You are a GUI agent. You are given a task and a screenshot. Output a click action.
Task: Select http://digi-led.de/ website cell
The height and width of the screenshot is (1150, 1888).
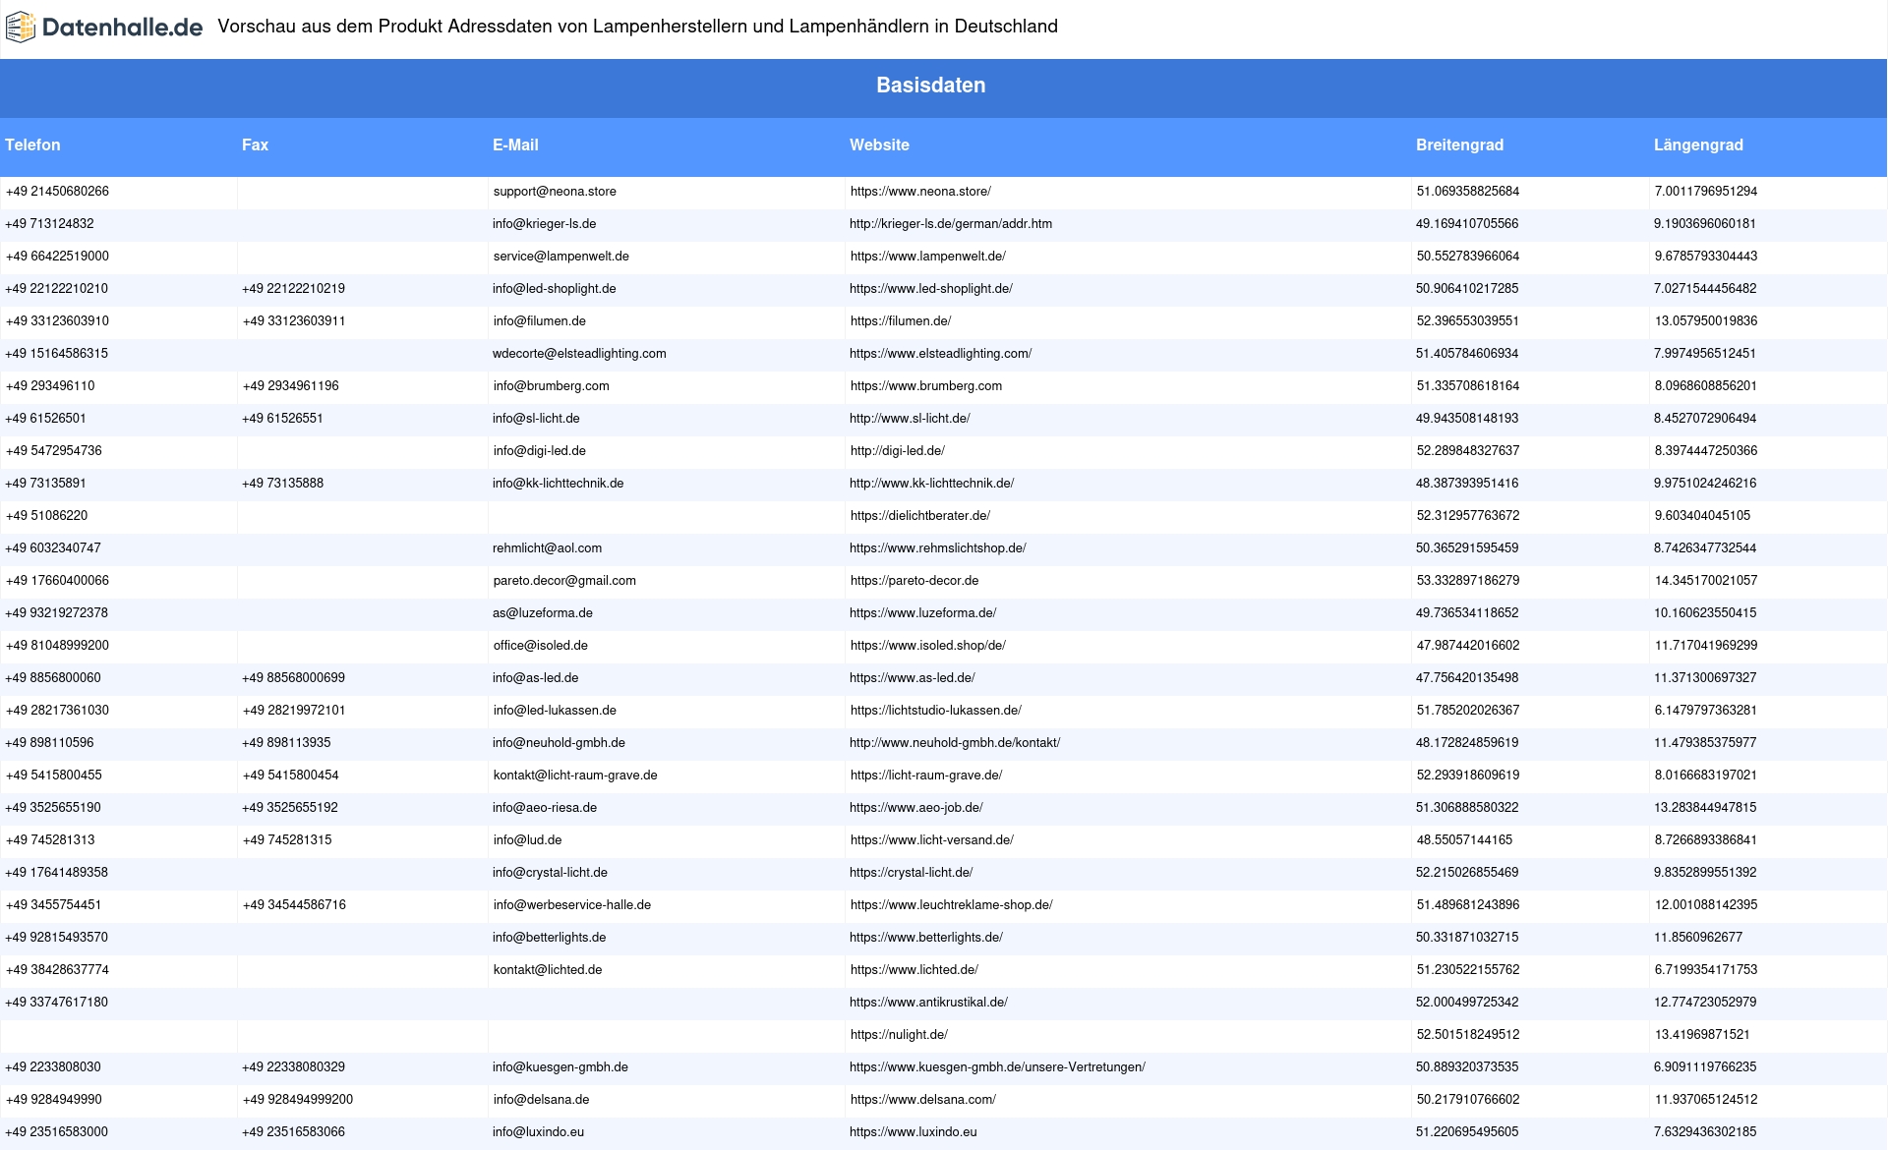tap(898, 451)
